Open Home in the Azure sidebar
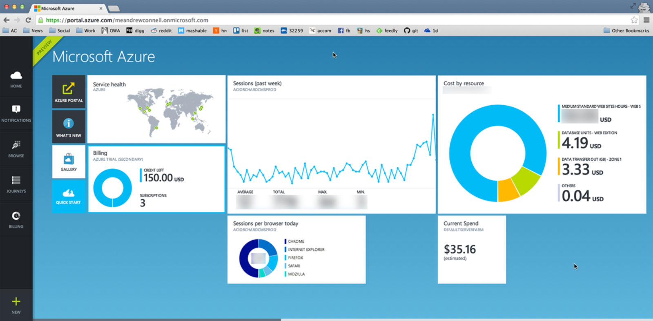 click(16, 80)
